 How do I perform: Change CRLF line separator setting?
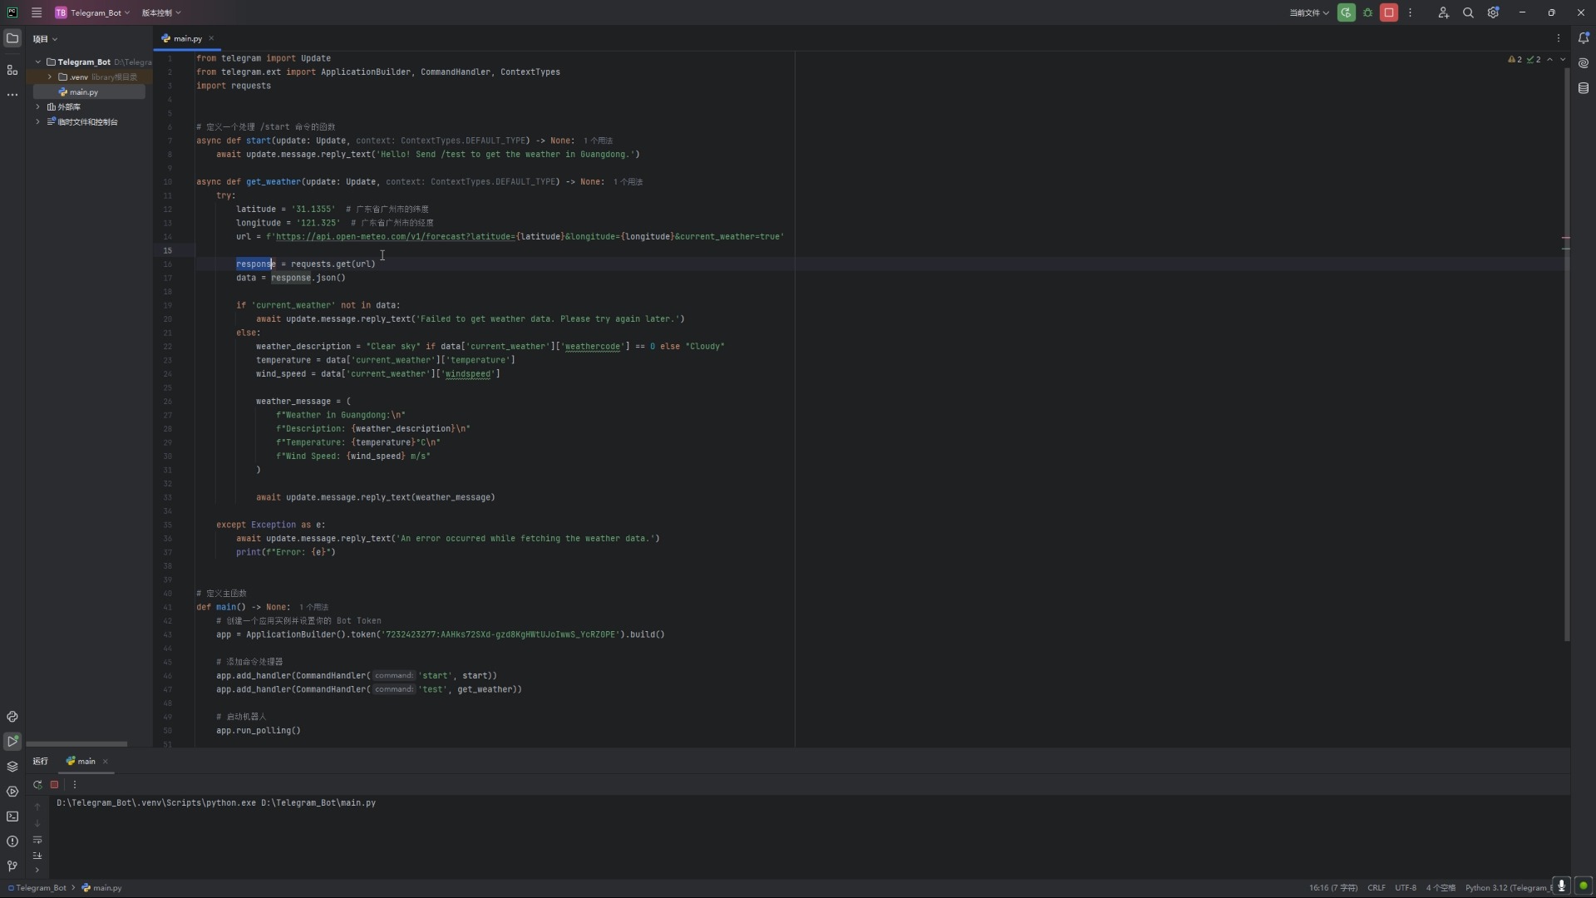tap(1377, 888)
